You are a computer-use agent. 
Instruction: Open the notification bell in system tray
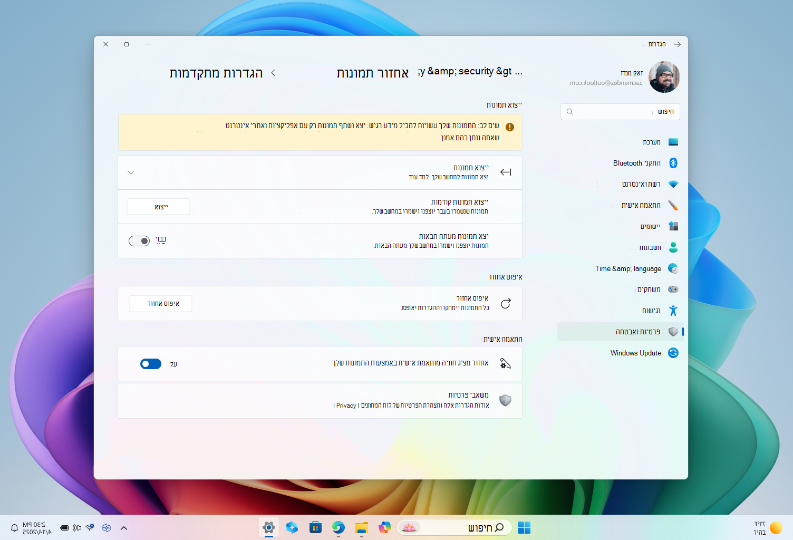(14, 528)
